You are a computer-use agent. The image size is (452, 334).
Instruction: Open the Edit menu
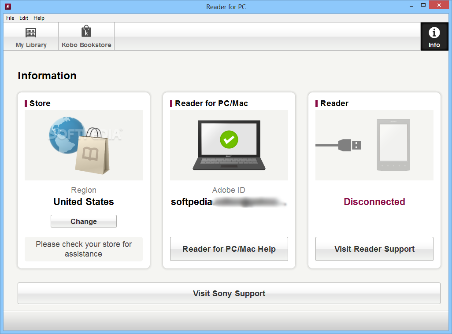[x=24, y=18]
